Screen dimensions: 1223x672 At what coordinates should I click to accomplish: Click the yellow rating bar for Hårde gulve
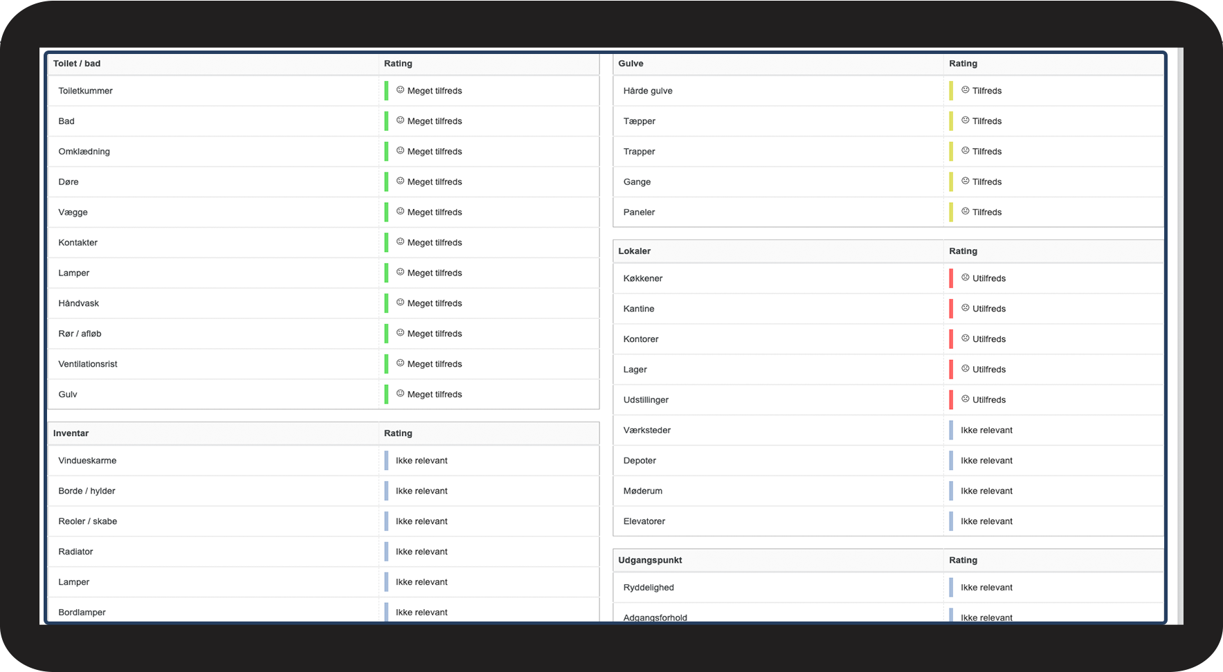pos(951,91)
